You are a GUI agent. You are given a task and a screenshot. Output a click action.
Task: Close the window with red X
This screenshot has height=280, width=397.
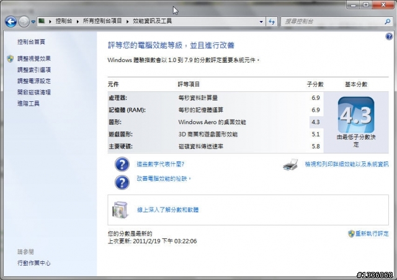383,5
